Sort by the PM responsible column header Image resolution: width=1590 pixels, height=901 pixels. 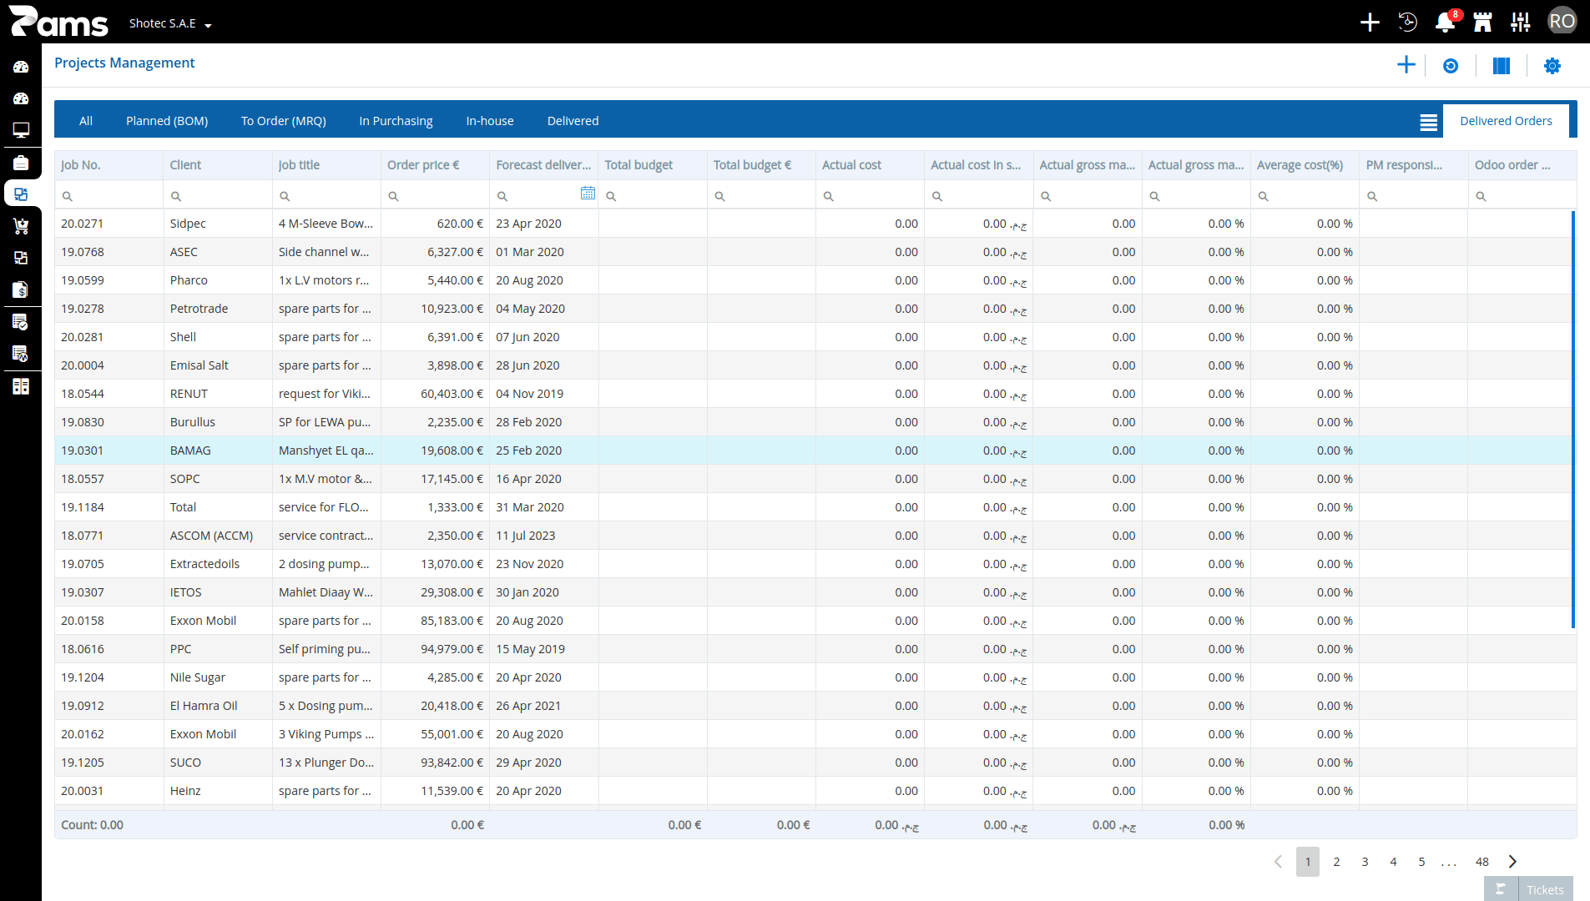pyautogui.click(x=1414, y=165)
